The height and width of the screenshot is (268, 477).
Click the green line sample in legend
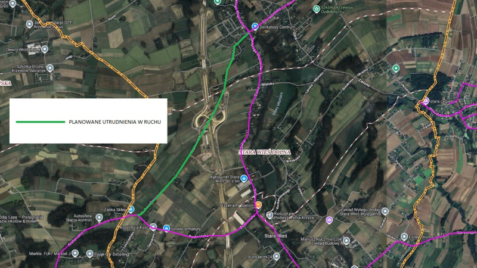click(x=41, y=122)
